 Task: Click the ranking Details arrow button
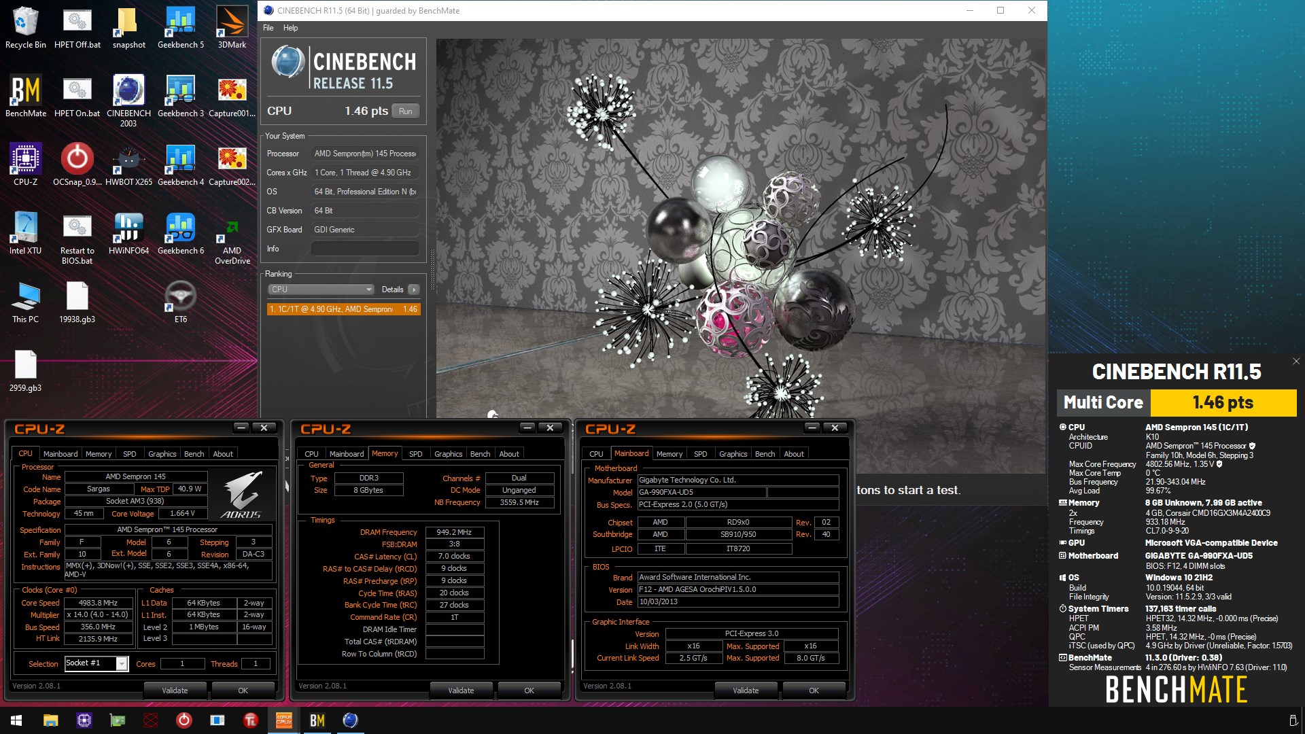pyautogui.click(x=413, y=290)
